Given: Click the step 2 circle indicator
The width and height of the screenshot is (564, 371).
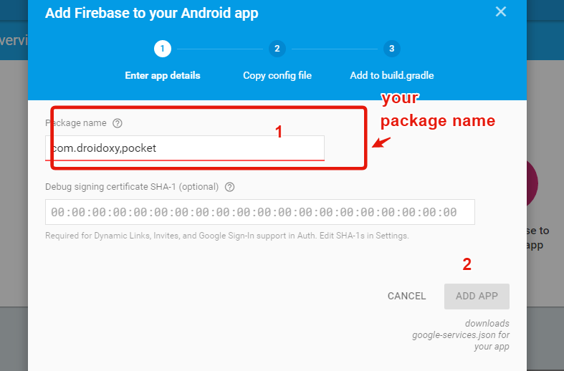Looking at the screenshot, I should 277,49.
